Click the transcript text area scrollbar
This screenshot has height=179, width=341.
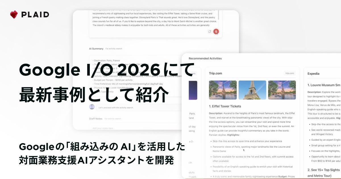tap(218, 14)
